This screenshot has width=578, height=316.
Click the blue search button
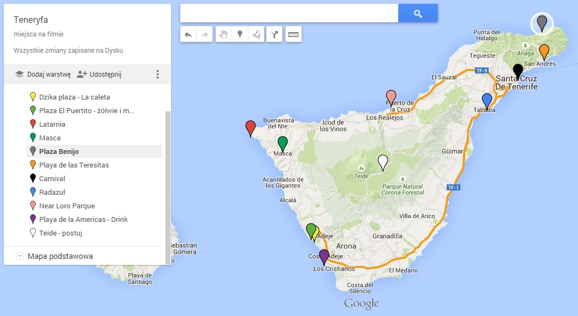(x=418, y=13)
